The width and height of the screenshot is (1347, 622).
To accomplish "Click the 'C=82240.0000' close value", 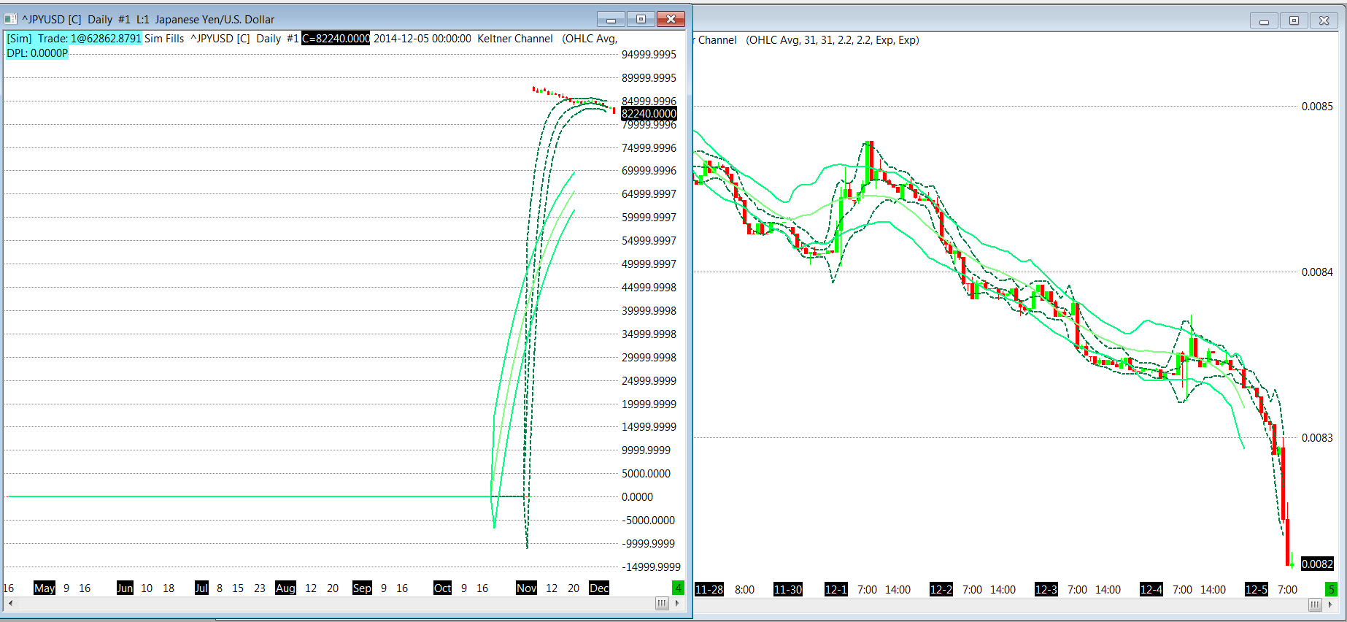I will [336, 39].
